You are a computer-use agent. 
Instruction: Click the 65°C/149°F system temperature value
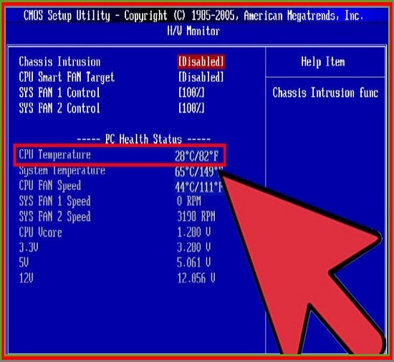(198, 172)
